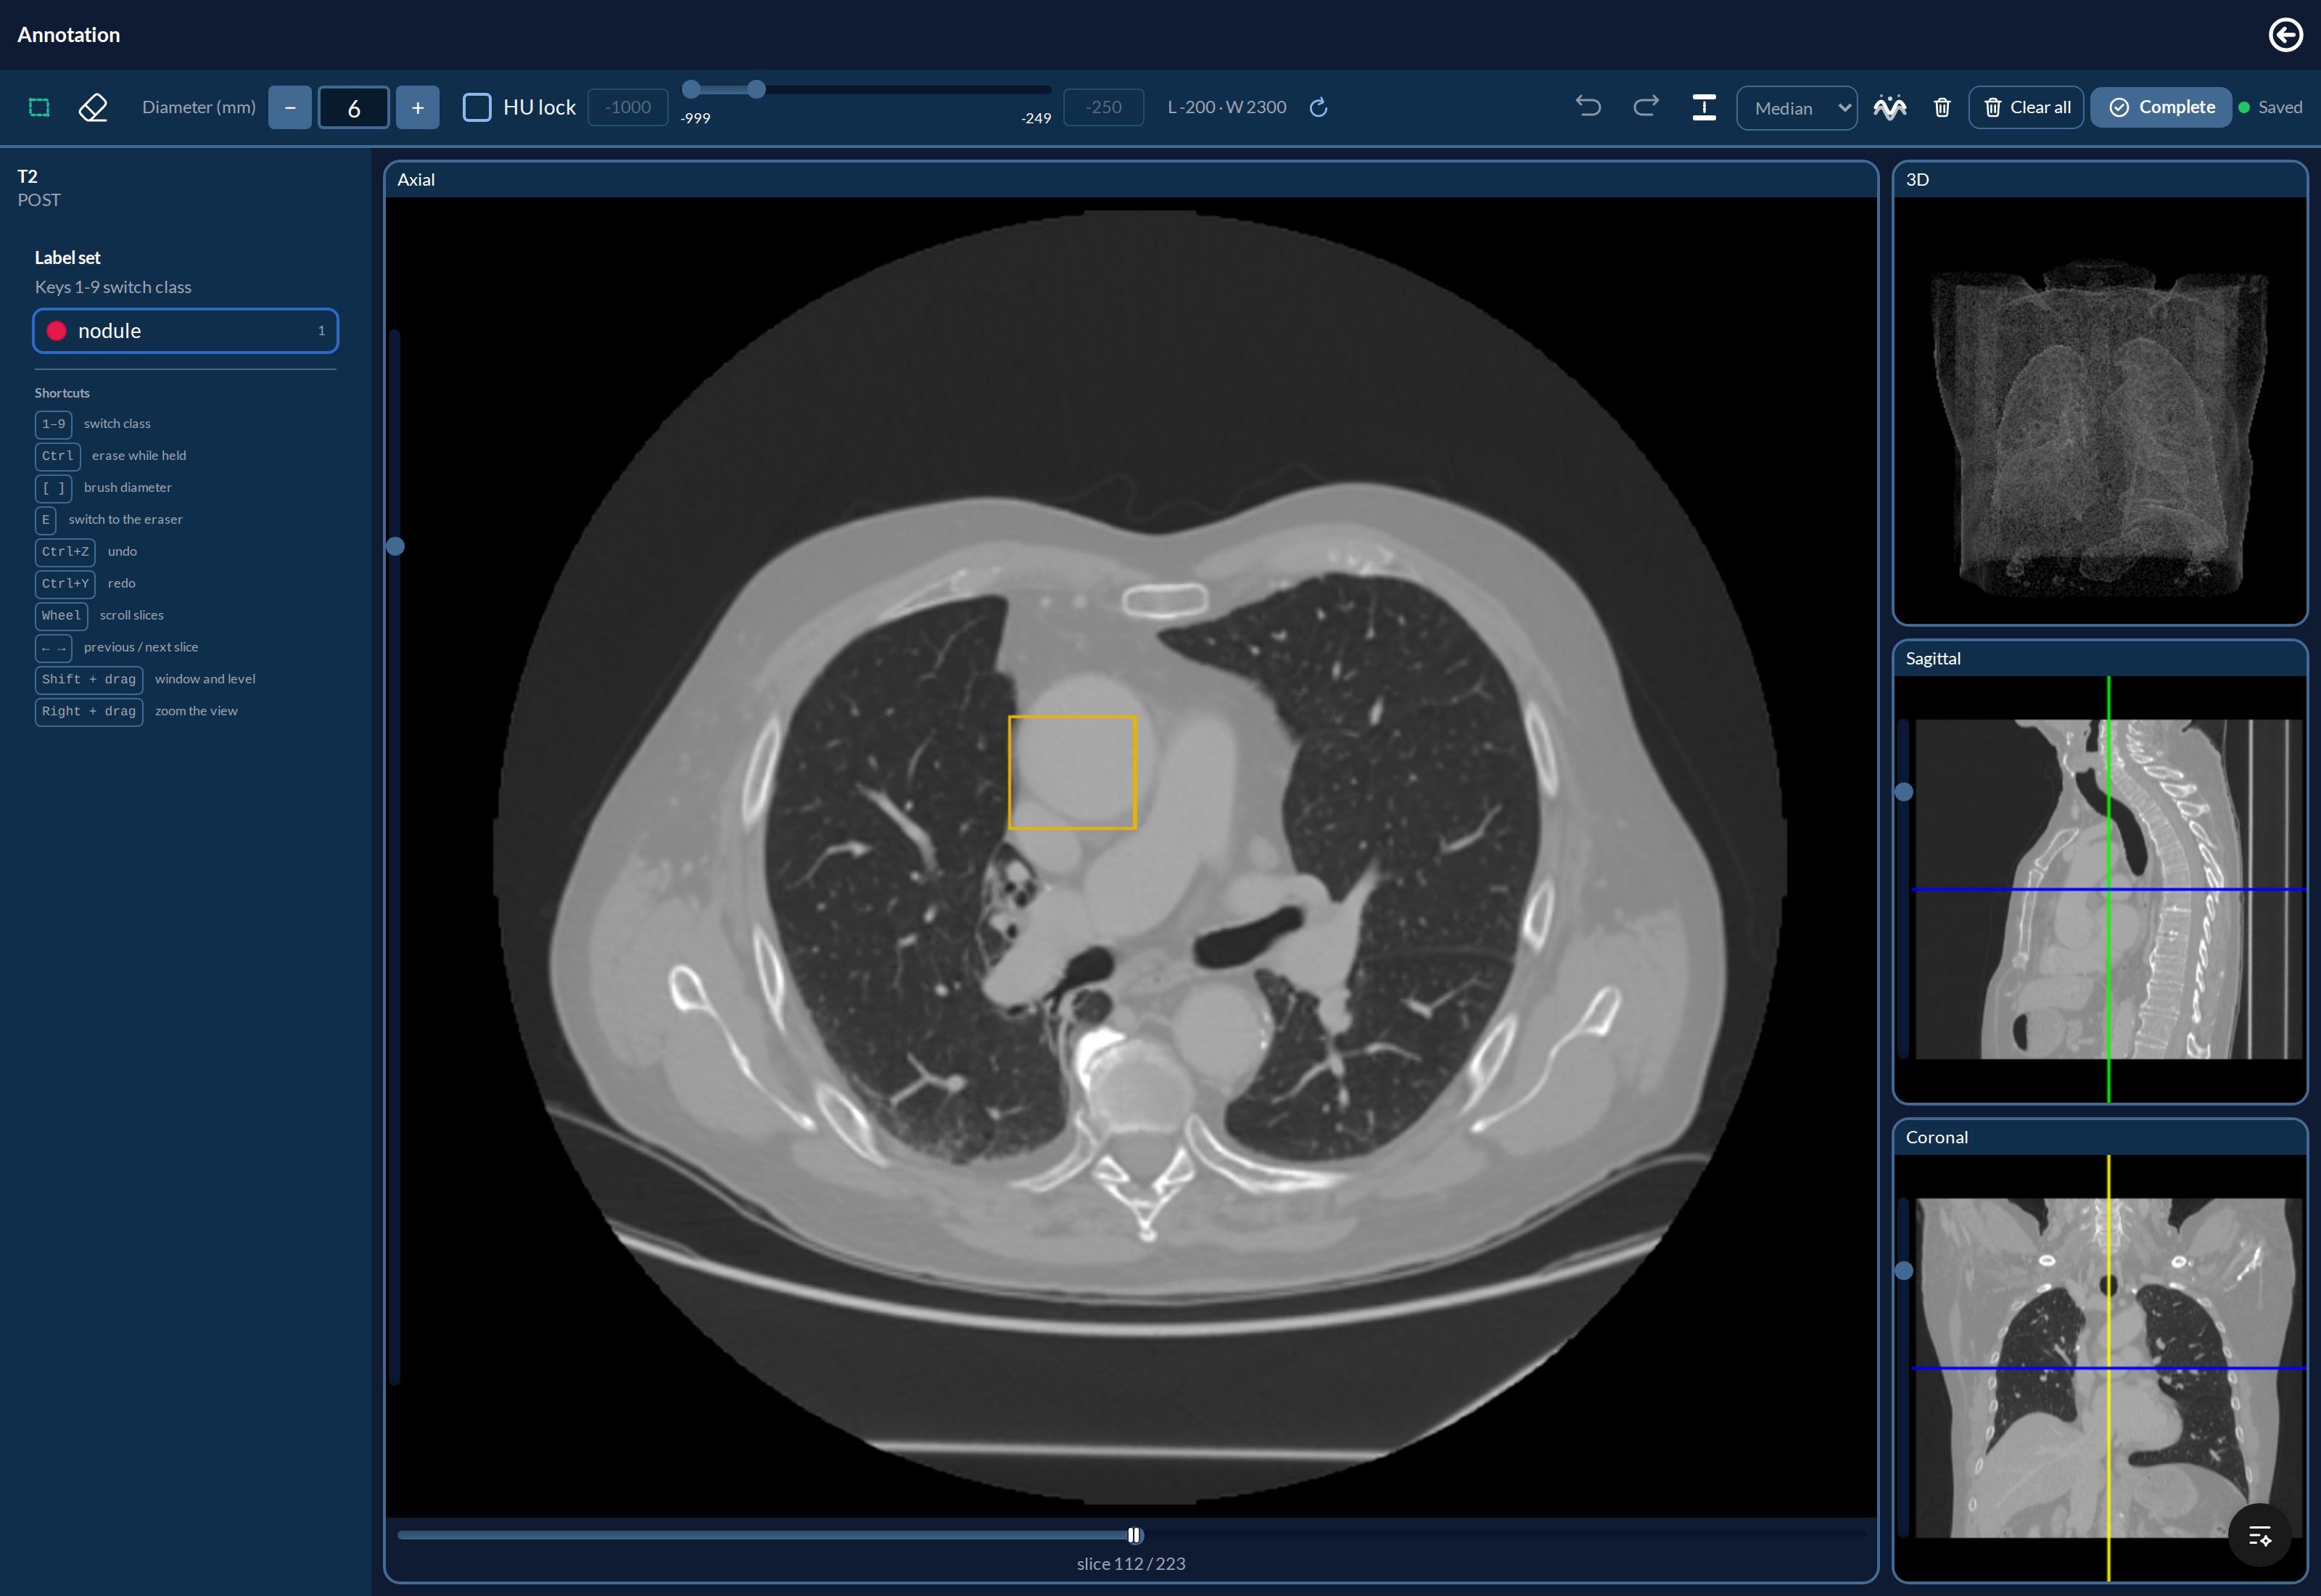The image size is (2321, 1596).
Task: Click the right HU range slider handle
Action: (x=757, y=89)
